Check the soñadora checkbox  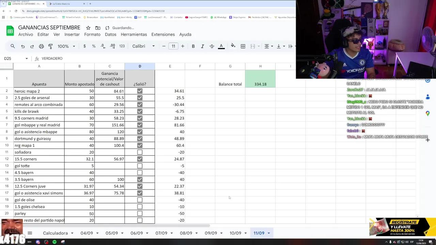tap(140, 152)
